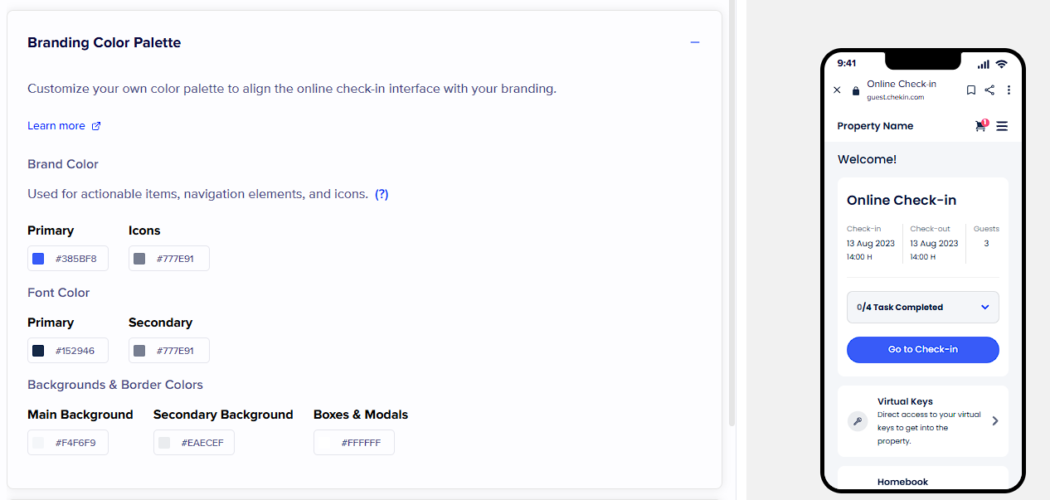
Task: Collapse the Branding Color Palette section
Action: pos(695,42)
